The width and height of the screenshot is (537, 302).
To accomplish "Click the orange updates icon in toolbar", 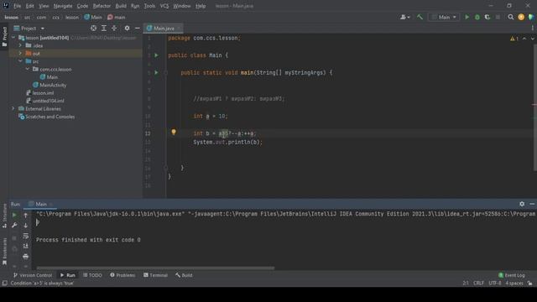I will pos(521,17).
